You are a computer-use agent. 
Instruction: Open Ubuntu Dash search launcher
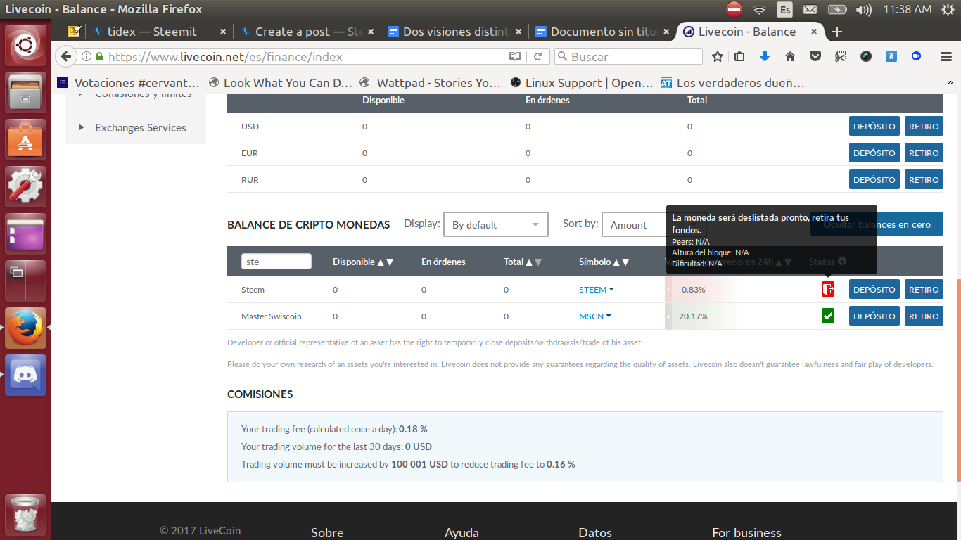tap(26, 45)
